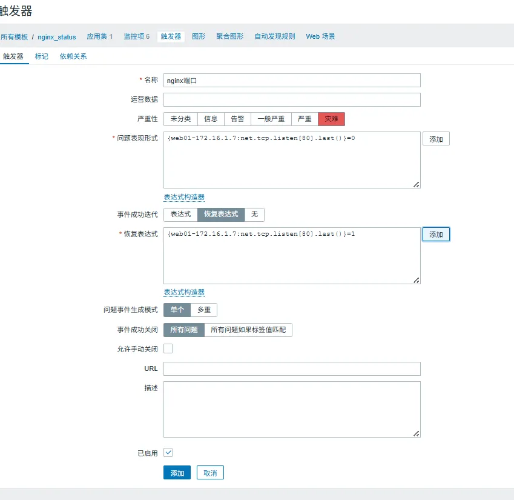This screenshot has width=514, height=500.
Task: Click 添加 next to 恢复表达式
Action: point(436,235)
